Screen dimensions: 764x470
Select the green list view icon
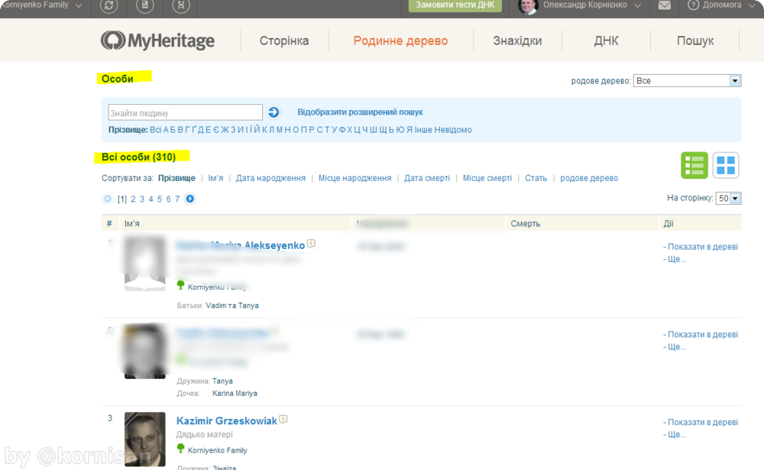tap(694, 164)
